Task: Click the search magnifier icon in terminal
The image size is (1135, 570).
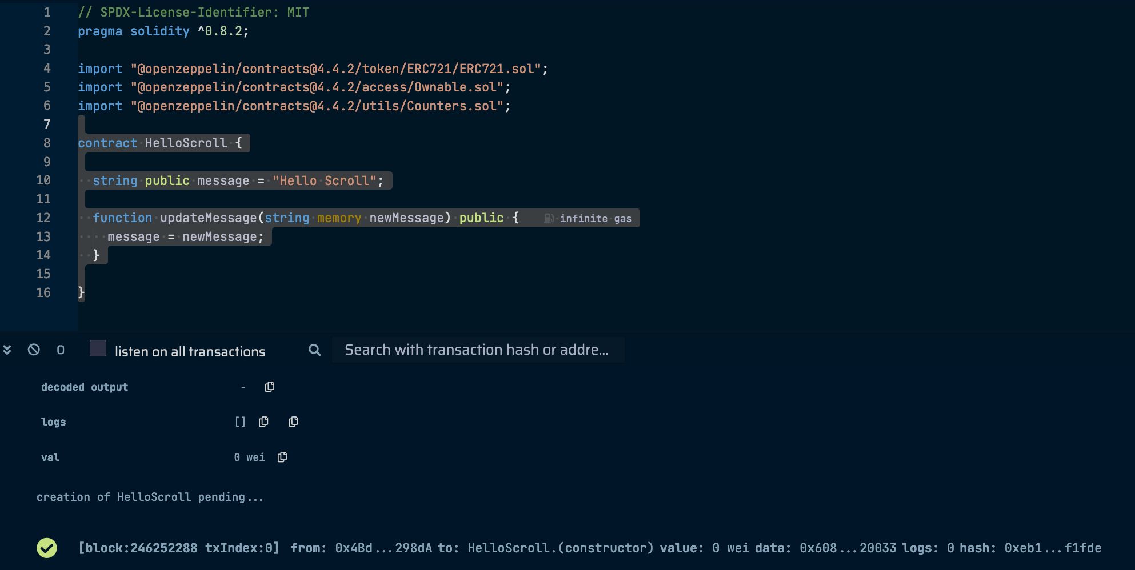Action: coord(314,350)
